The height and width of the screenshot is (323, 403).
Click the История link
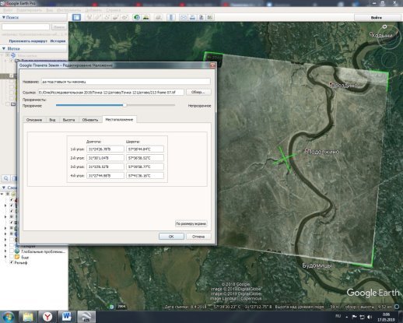(x=58, y=41)
